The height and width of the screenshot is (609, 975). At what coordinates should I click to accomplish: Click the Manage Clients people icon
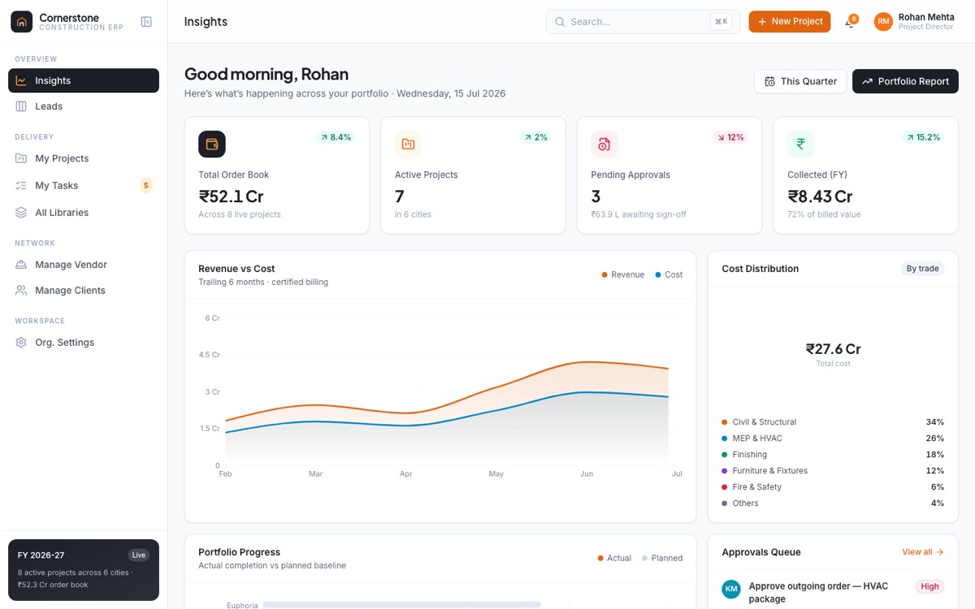click(x=21, y=290)
